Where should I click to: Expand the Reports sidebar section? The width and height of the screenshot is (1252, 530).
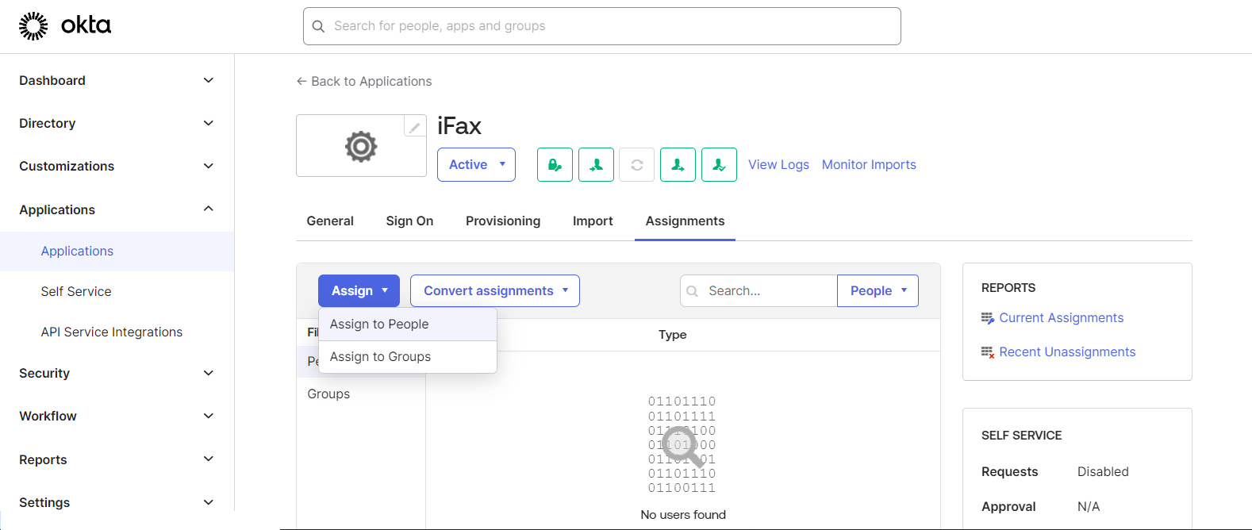tap(117, 459)
